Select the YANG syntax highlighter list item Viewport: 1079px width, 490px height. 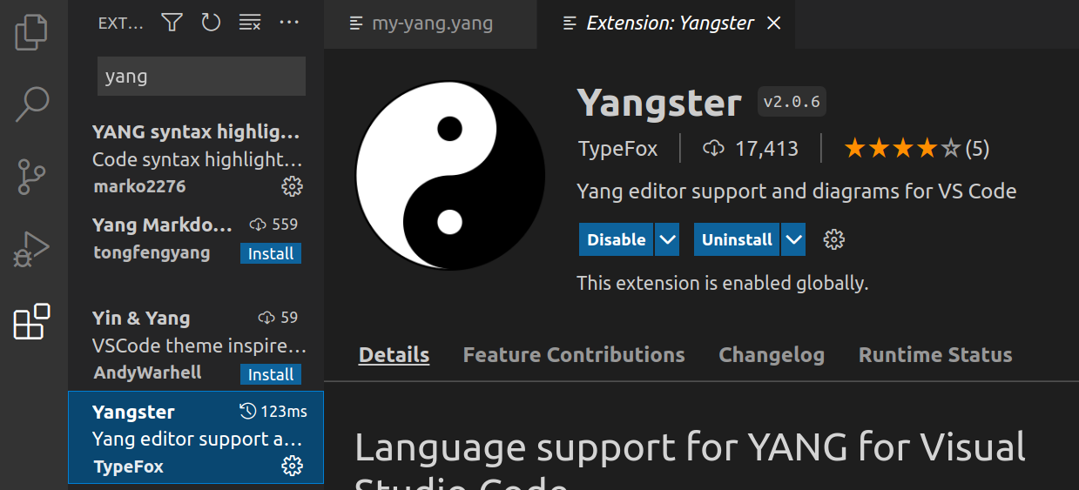coord(196,159)
